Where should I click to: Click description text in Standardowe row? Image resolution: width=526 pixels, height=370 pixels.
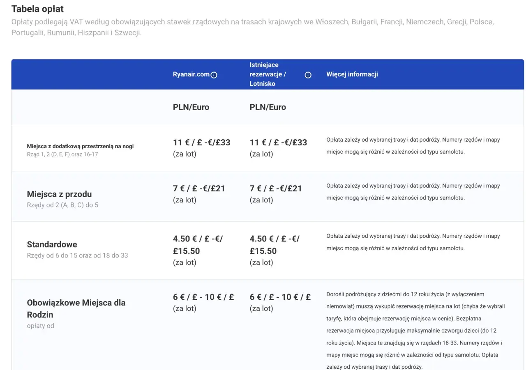click(413, 242)
